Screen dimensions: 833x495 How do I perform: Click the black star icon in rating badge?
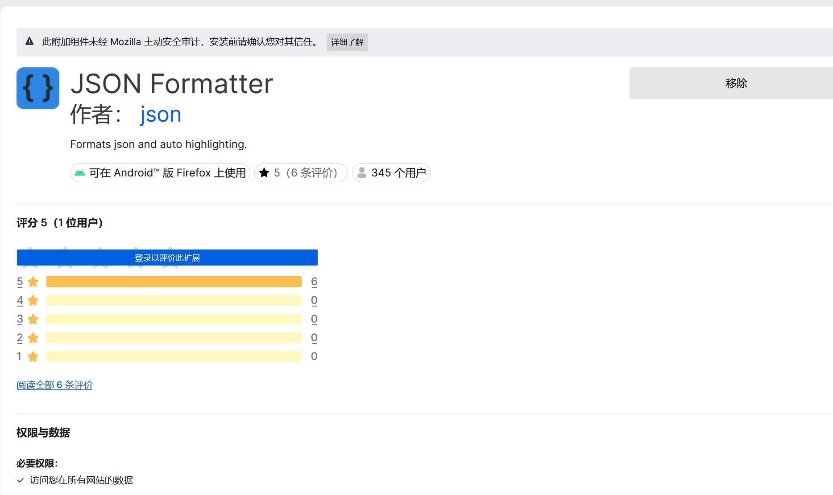pyautogui.click(x=264, y=172)
